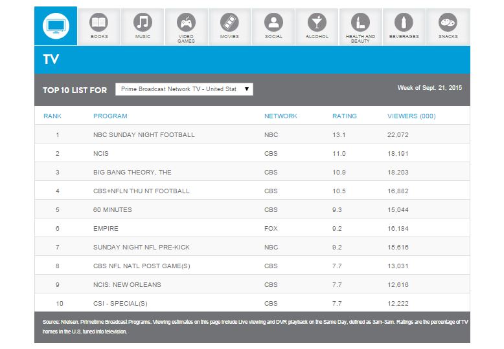Sort by the RATING column header
This screenshot has width=504, height=349.
click(345, 116)
